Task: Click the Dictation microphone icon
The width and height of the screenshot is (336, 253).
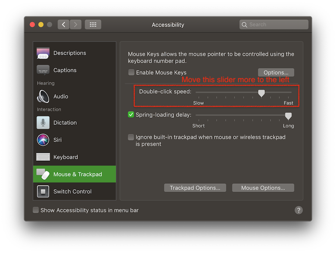Action: 43,123
